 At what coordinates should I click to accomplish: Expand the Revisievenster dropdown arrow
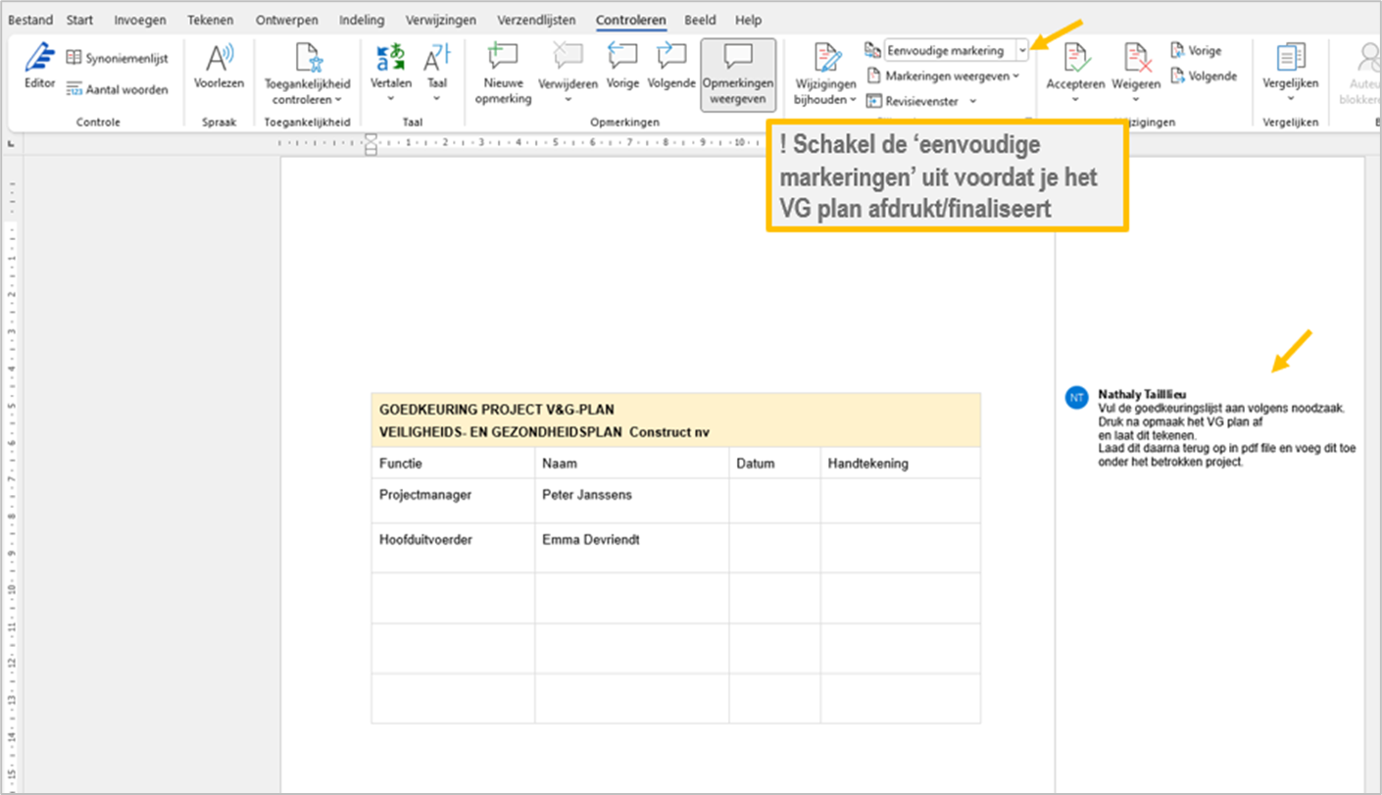click(x=972, y=101)
